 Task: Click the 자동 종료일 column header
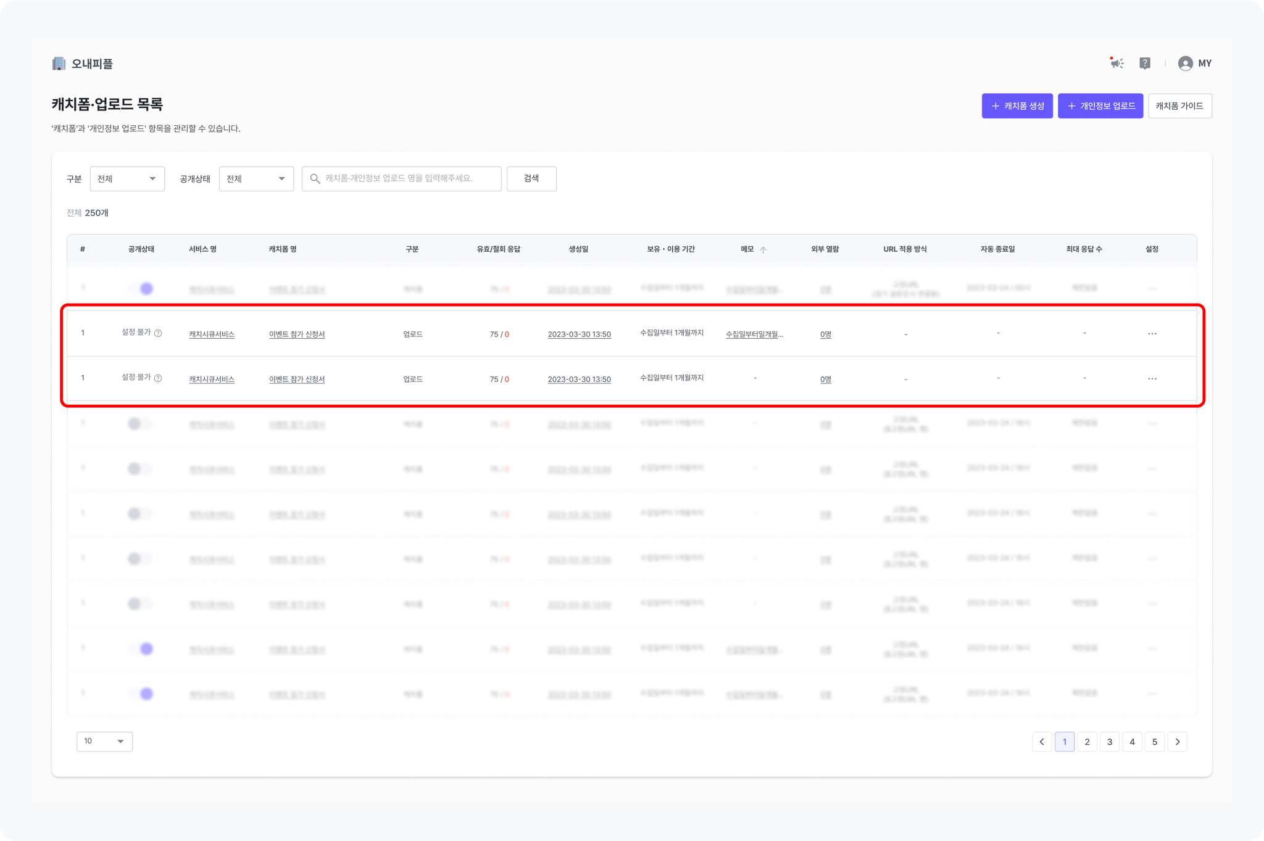(x=997, y=249)
